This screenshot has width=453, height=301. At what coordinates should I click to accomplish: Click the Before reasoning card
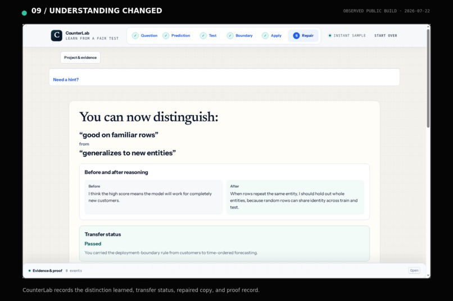[153, 197]
